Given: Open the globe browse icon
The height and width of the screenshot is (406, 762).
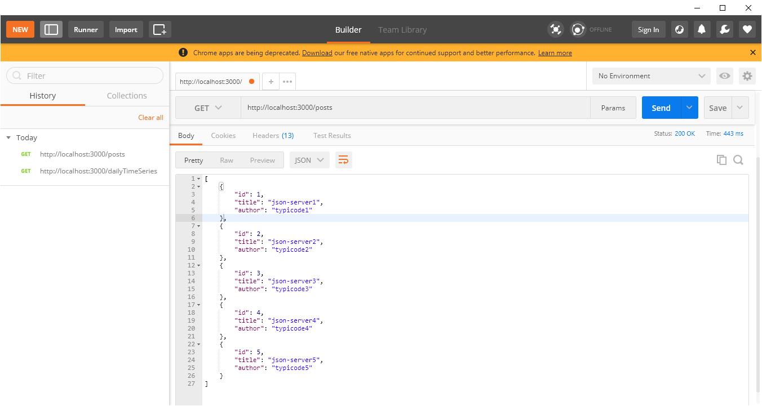Looking at the screenshot, I should [680, 29].
